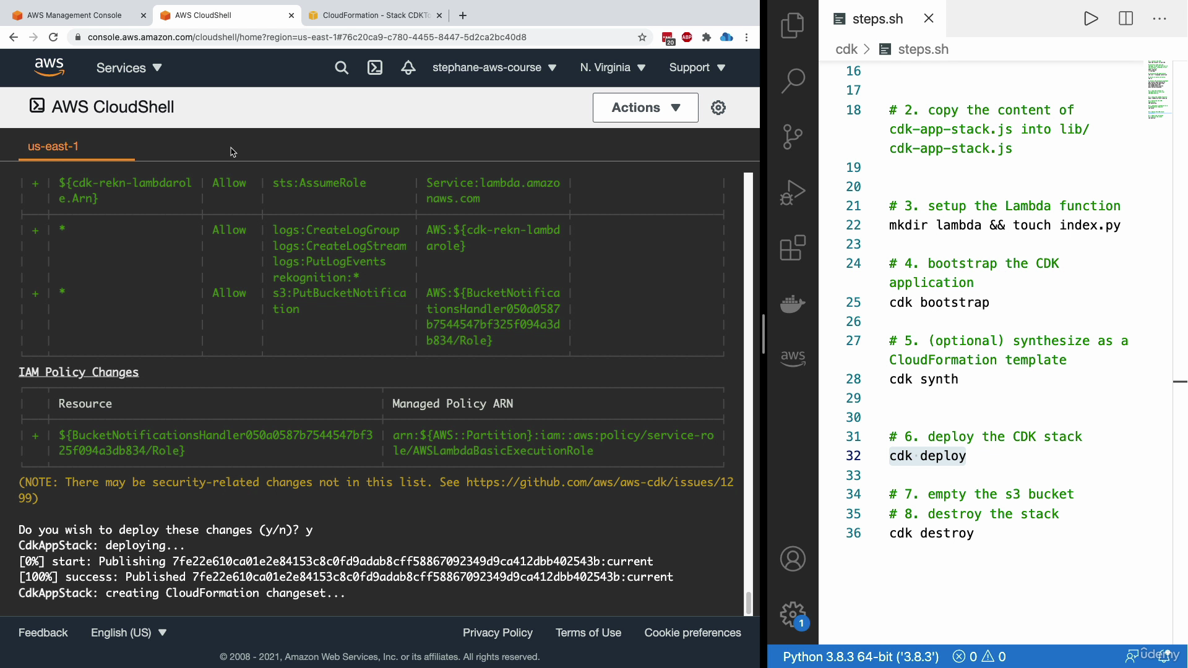This screenshot has width=1188, height=668.
Task: Click status bar errors and warnings count
Action: tap(979, 656)
